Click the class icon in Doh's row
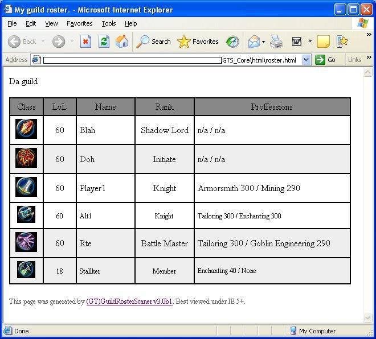 pyautogui.click(x=26, y=158)
